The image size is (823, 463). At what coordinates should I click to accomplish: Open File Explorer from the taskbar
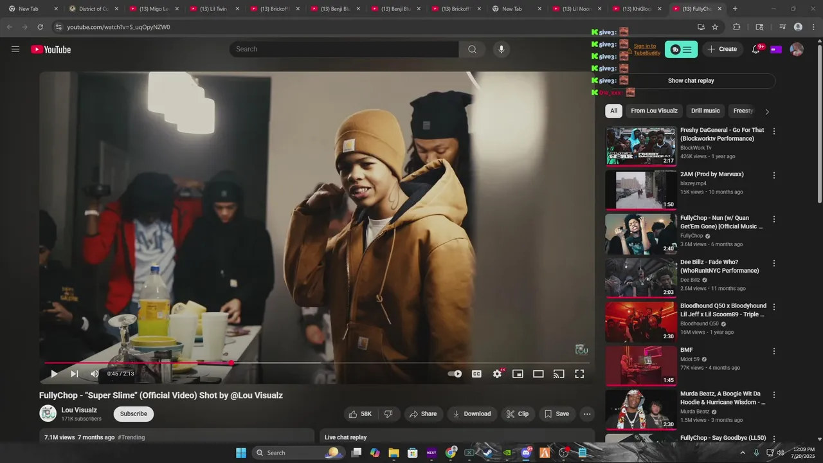click(x=394, y=453)
